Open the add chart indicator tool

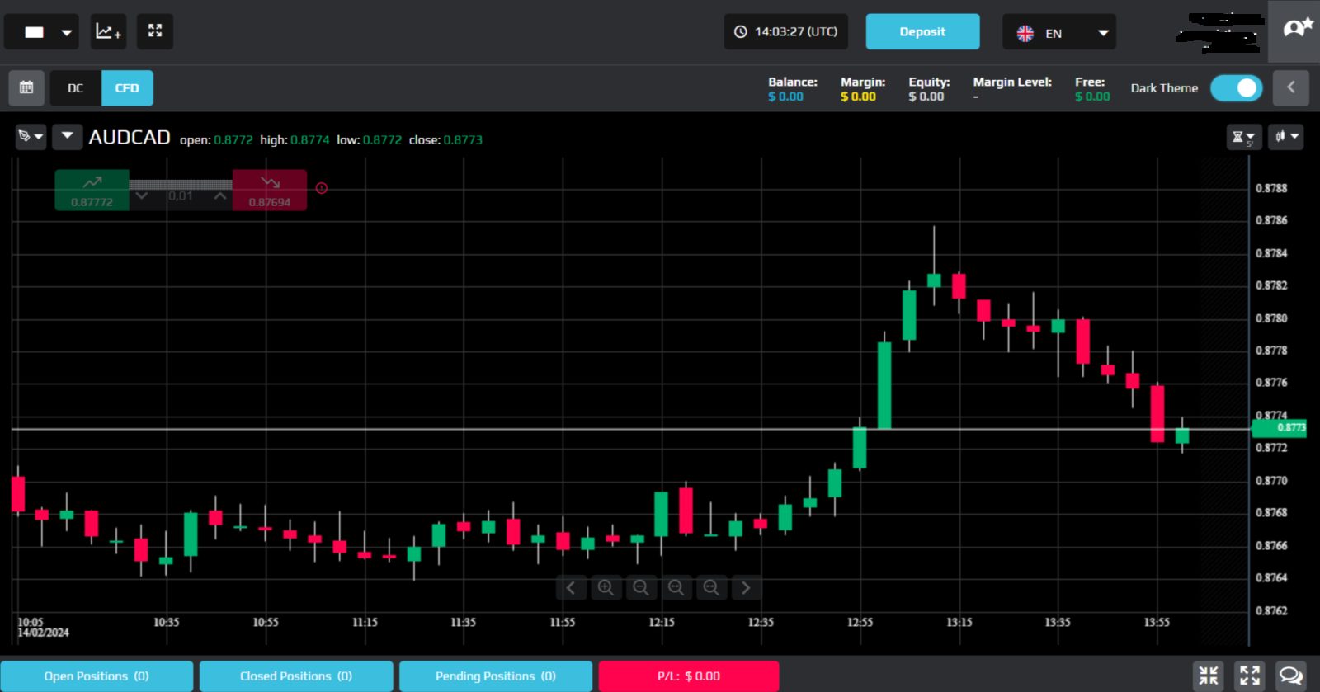(x=108, y=31)
